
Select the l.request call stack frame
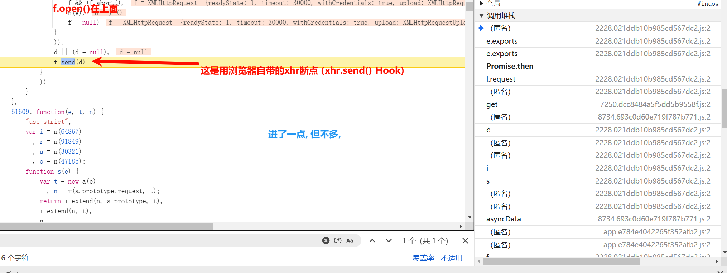[x=501, y=79]
